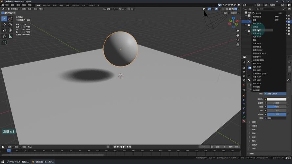
Task: Expand the 体积 panel
Action: tap(252, 154)
